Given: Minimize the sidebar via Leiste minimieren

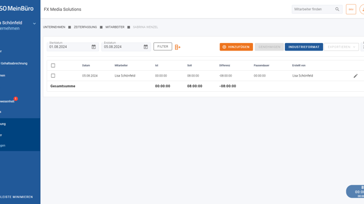Looking at the screenshot, I should (16, 197).
